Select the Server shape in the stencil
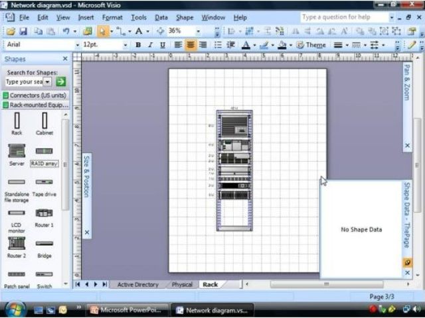This screenshot has height=318, width=425. click(x=17, y=151)
